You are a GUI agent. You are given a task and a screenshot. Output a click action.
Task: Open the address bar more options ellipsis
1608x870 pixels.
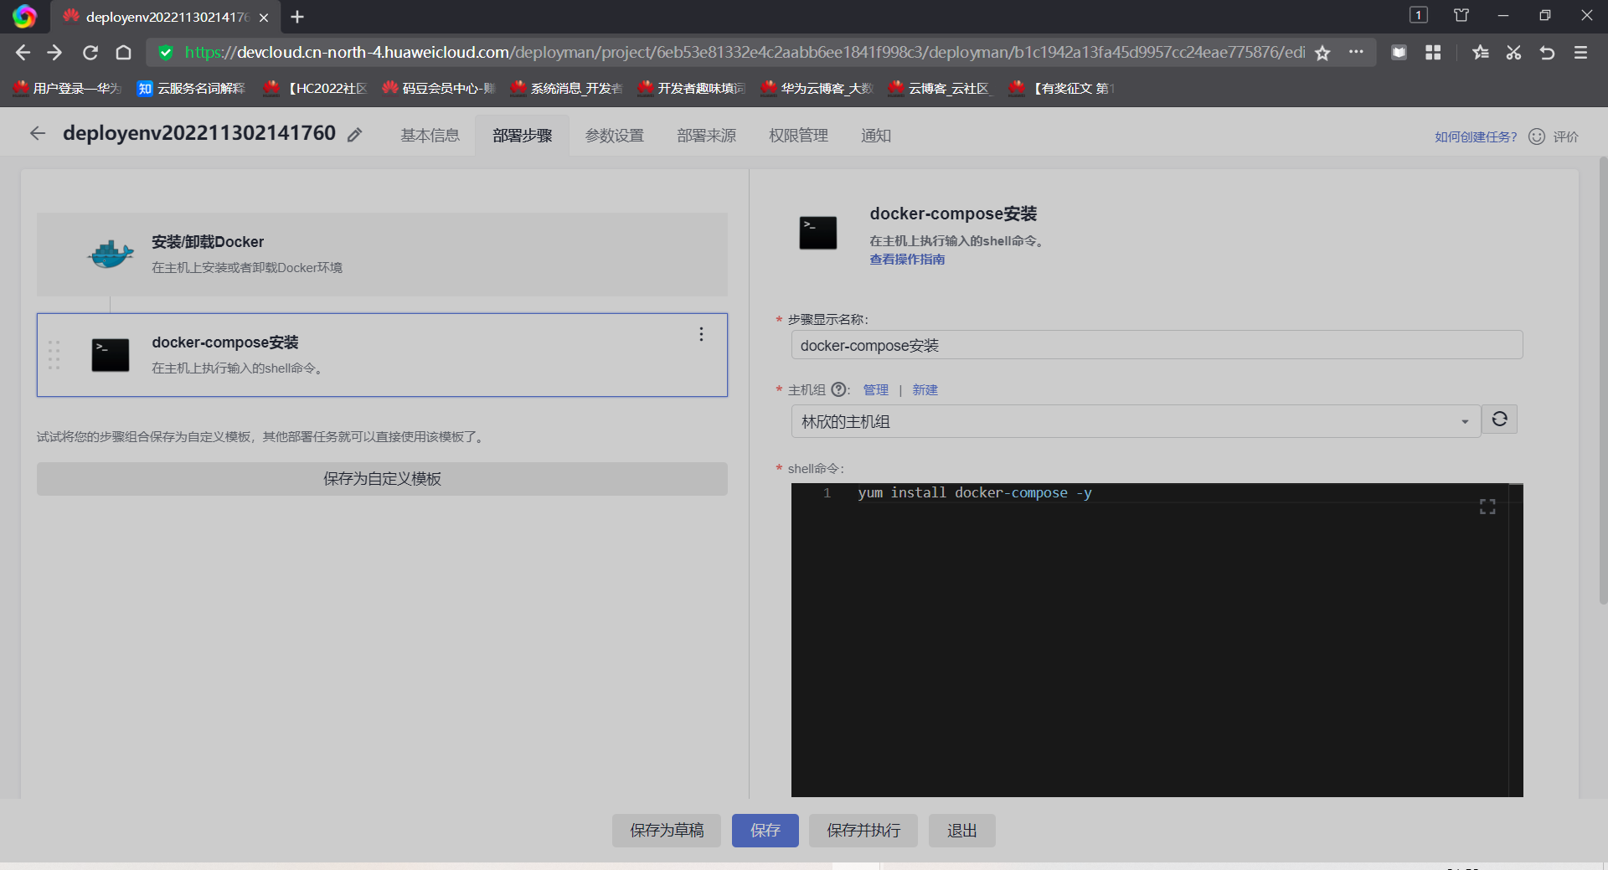(1356, 52)
